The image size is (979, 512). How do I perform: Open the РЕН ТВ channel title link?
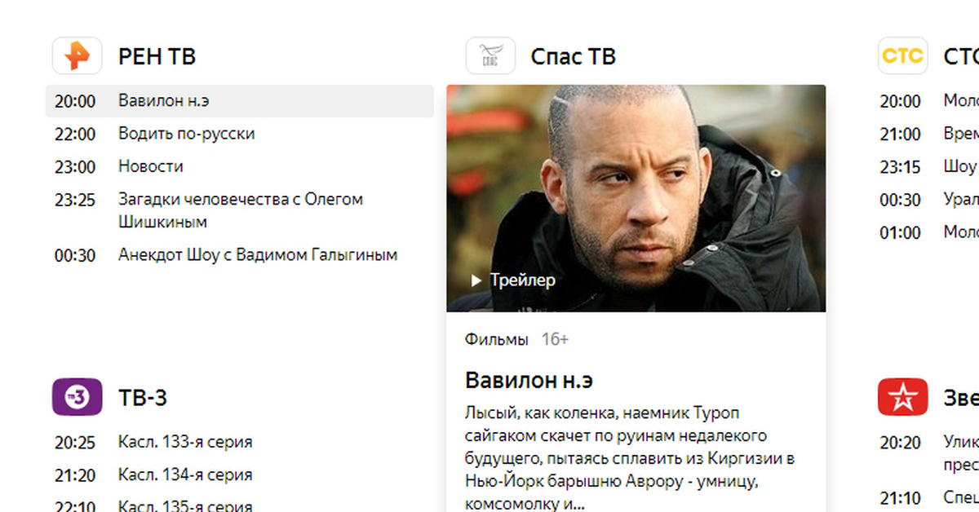click(157, 56)
